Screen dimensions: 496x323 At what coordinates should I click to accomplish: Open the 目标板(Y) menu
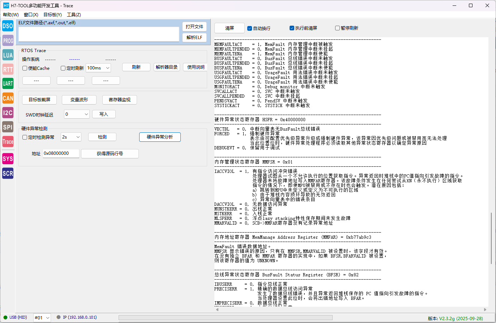coord(52,15)
